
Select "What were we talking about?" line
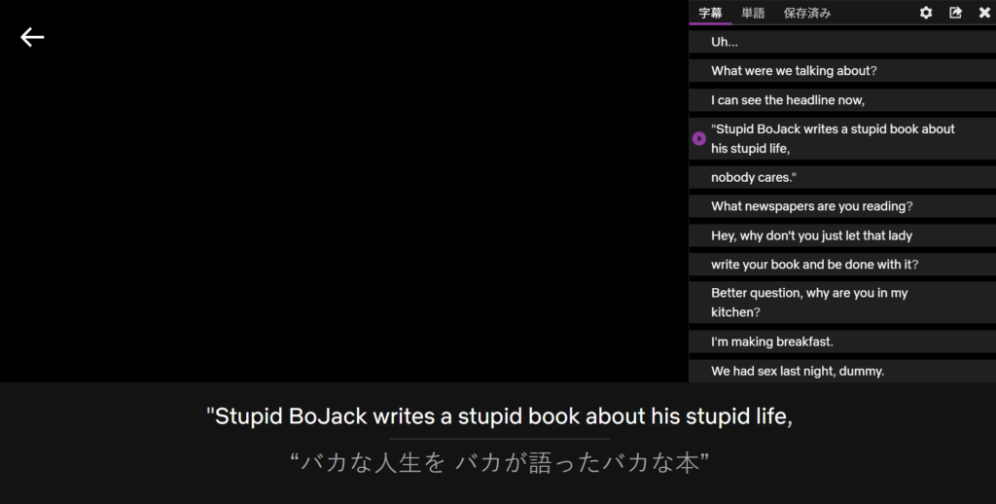pos(794,71)
